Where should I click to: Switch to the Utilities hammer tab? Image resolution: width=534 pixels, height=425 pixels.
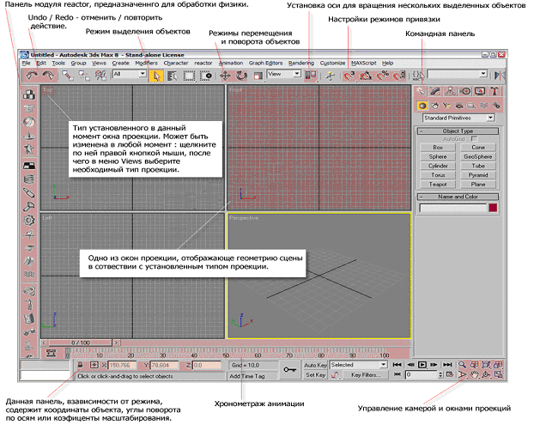click(x=495, y=91)
